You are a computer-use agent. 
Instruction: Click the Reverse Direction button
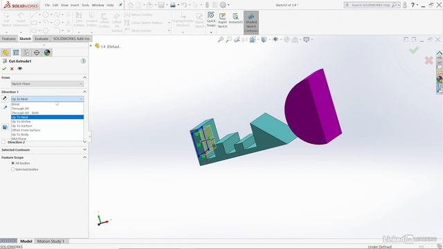point(5,98)
